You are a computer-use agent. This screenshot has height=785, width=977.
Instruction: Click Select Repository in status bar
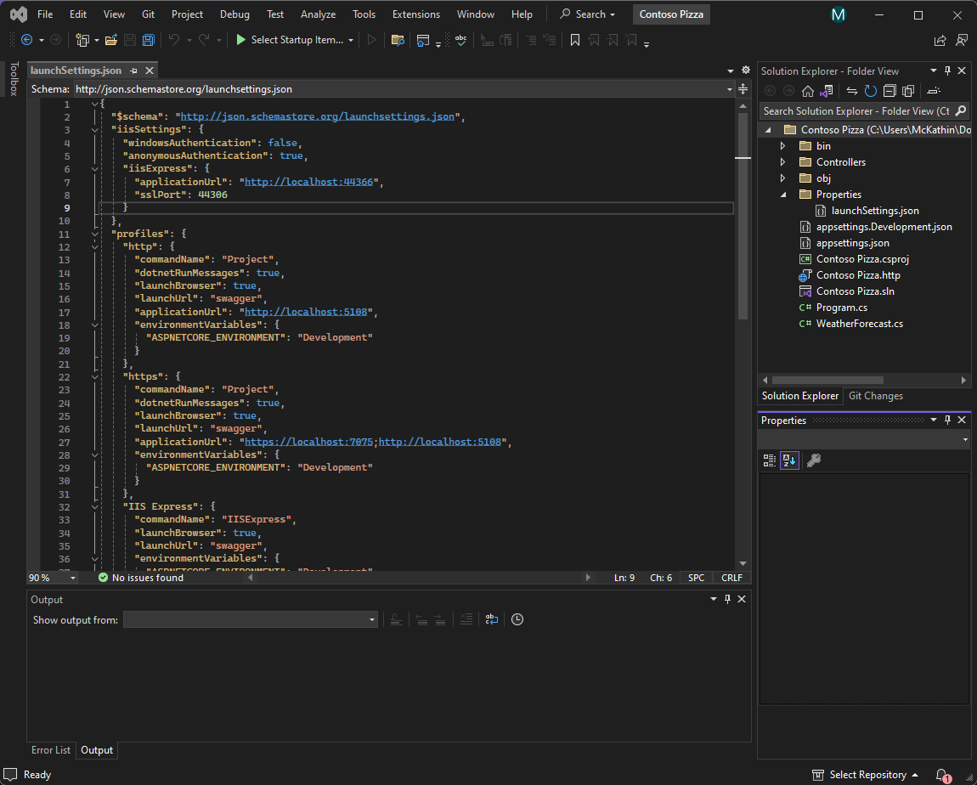[x=866, y=775]
